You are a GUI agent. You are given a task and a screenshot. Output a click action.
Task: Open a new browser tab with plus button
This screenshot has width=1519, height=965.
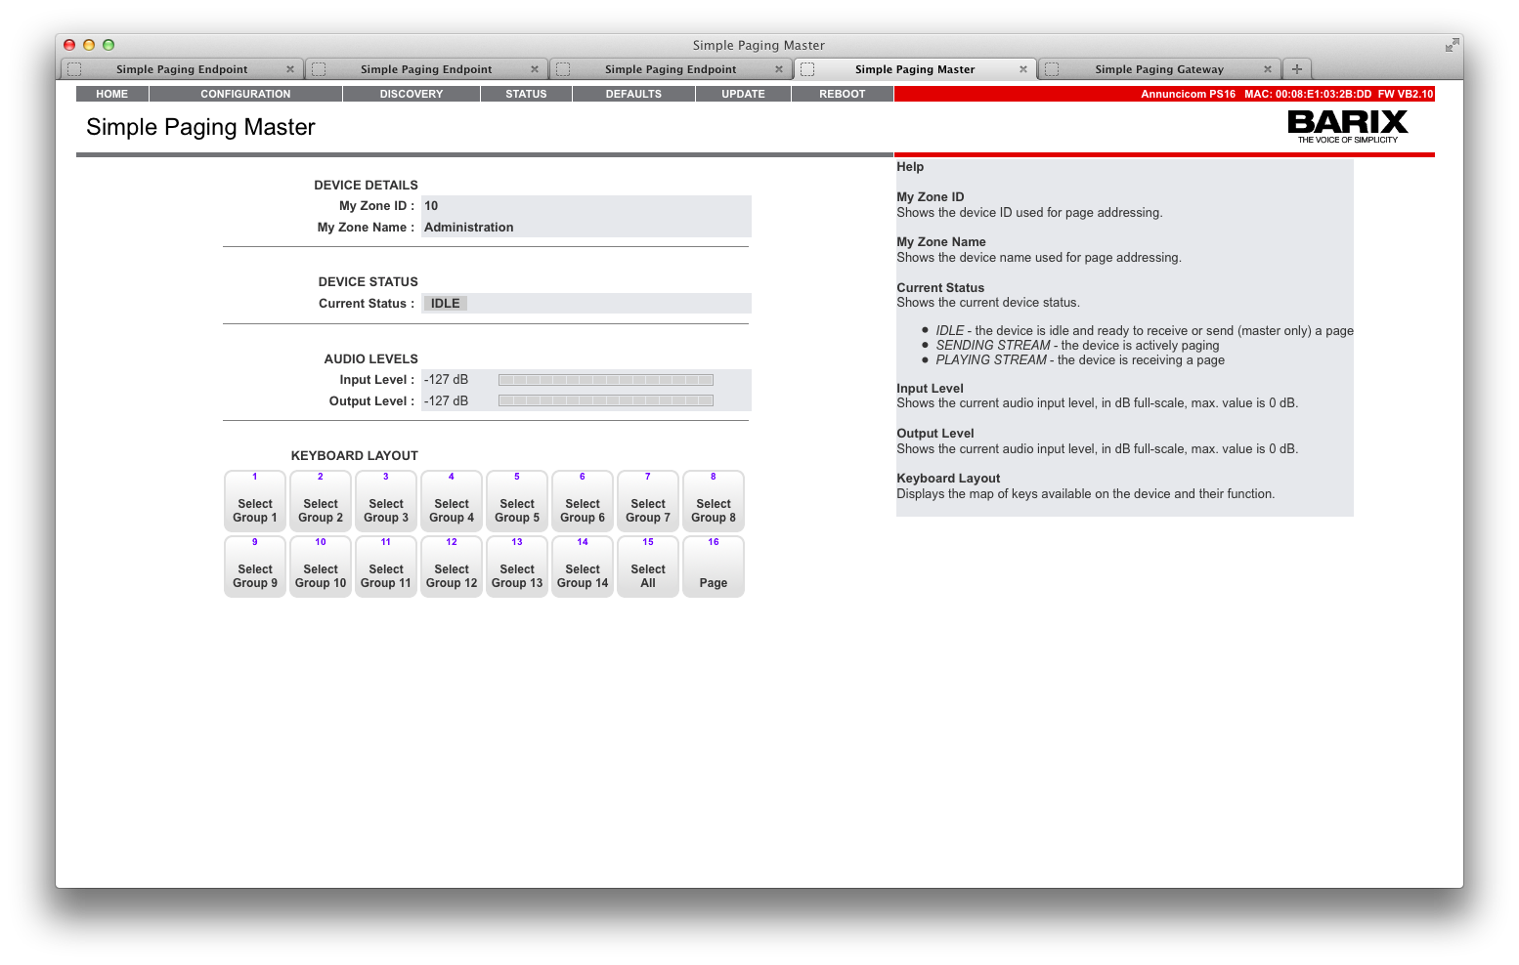(x=1296, y=69)
